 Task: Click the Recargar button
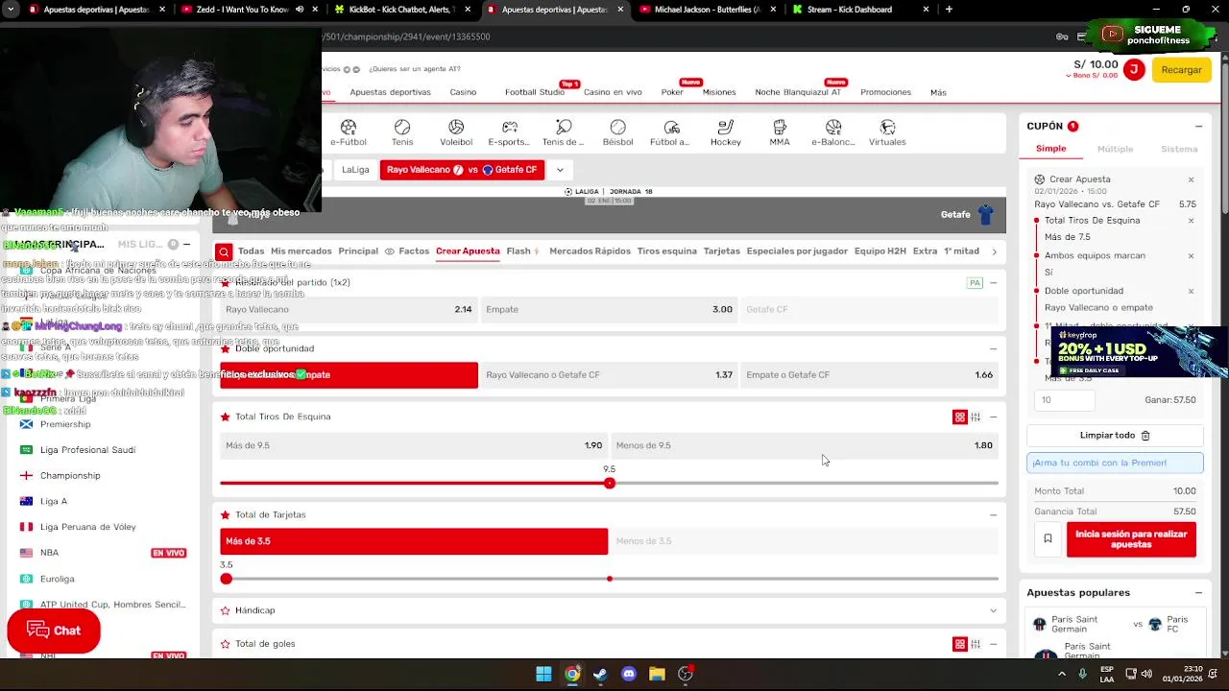(1181, 70)
